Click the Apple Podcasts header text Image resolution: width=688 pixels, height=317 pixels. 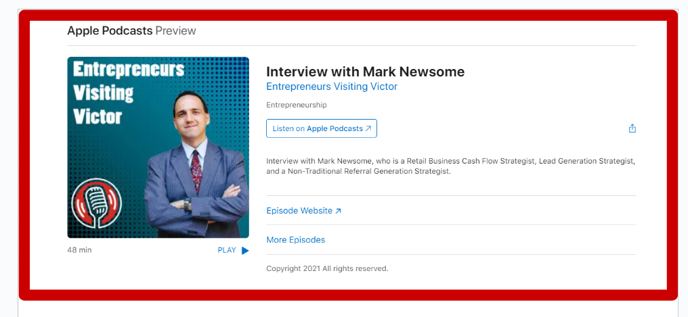110,30
